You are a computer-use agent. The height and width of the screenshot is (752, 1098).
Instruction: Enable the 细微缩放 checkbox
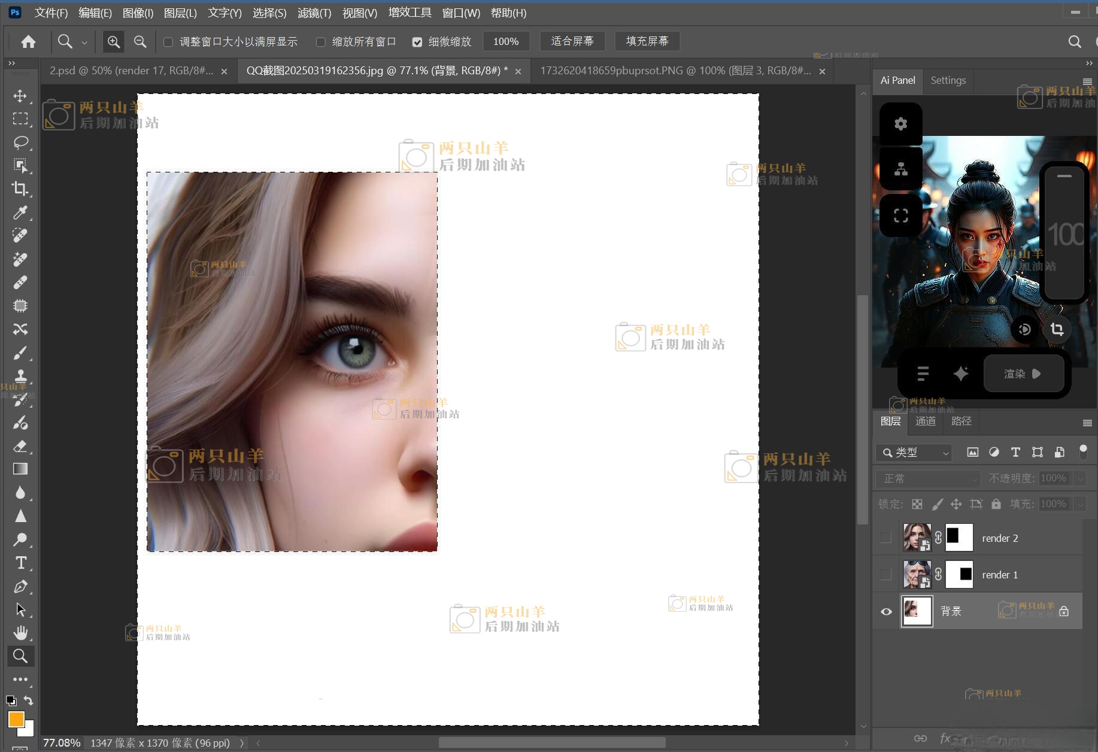(417, 42)
